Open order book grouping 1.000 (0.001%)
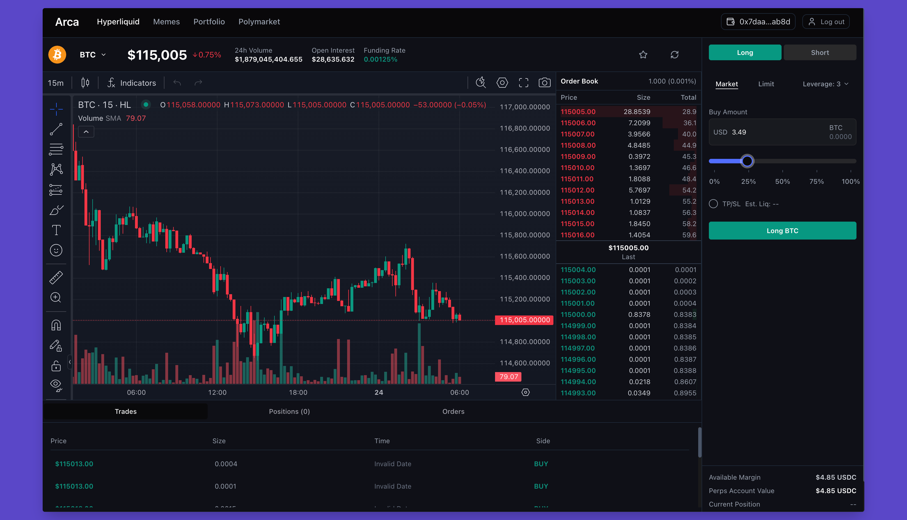The height and width of the screenshot is (520, 907). click(672, 81)
